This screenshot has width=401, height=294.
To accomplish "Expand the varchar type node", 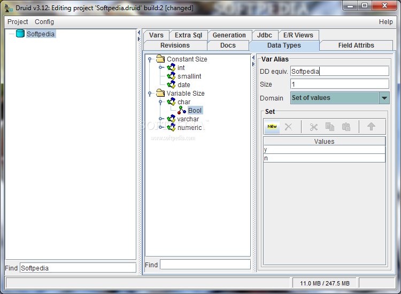I will click(160, 119).
